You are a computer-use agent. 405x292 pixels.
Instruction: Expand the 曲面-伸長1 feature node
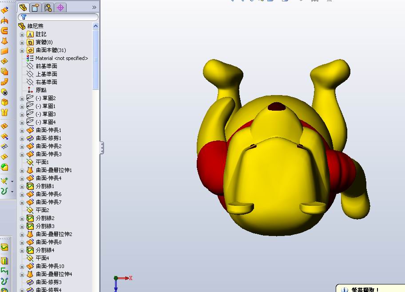pyautogui.click(x=22, y=131)
